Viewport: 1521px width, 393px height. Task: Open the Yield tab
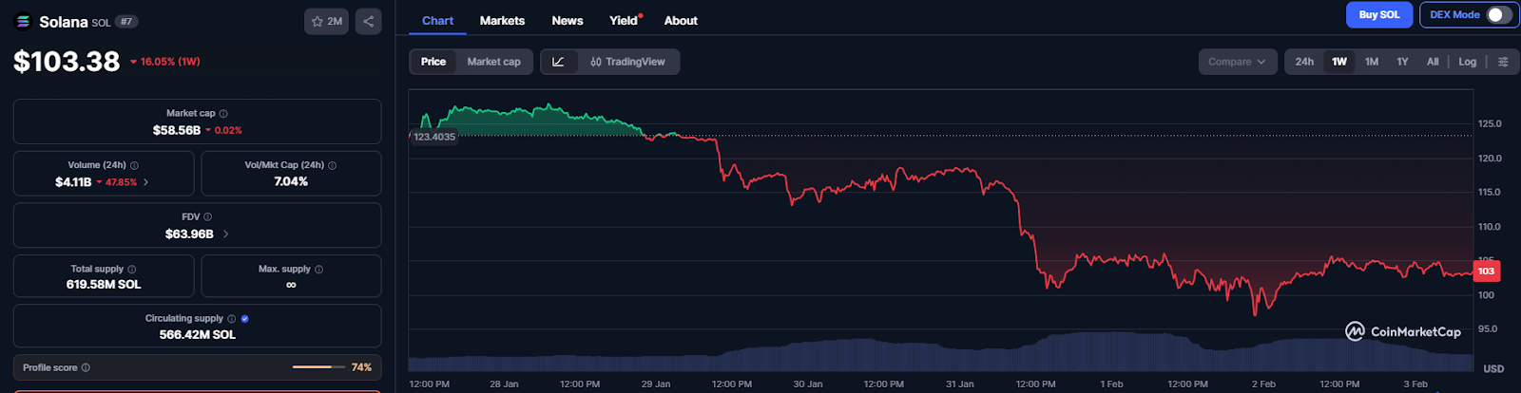click(624, 21)
